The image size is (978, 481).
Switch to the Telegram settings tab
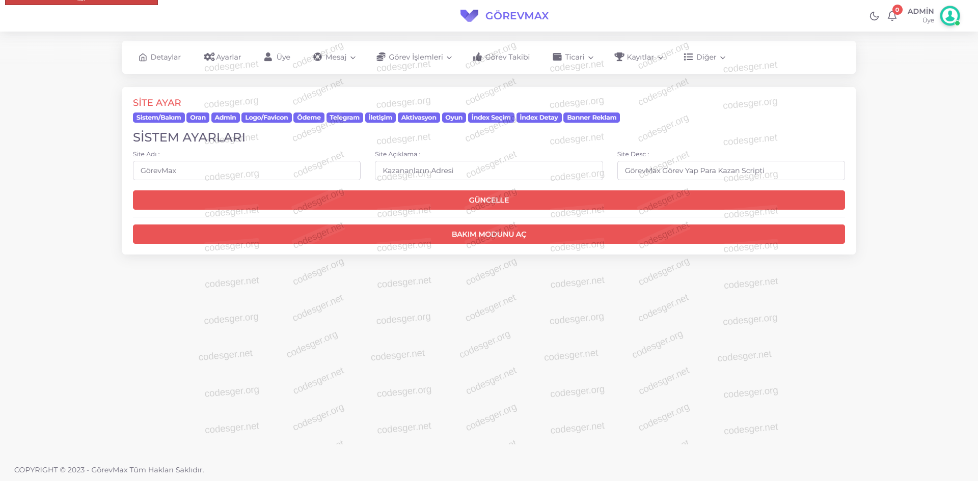(344, 118)
